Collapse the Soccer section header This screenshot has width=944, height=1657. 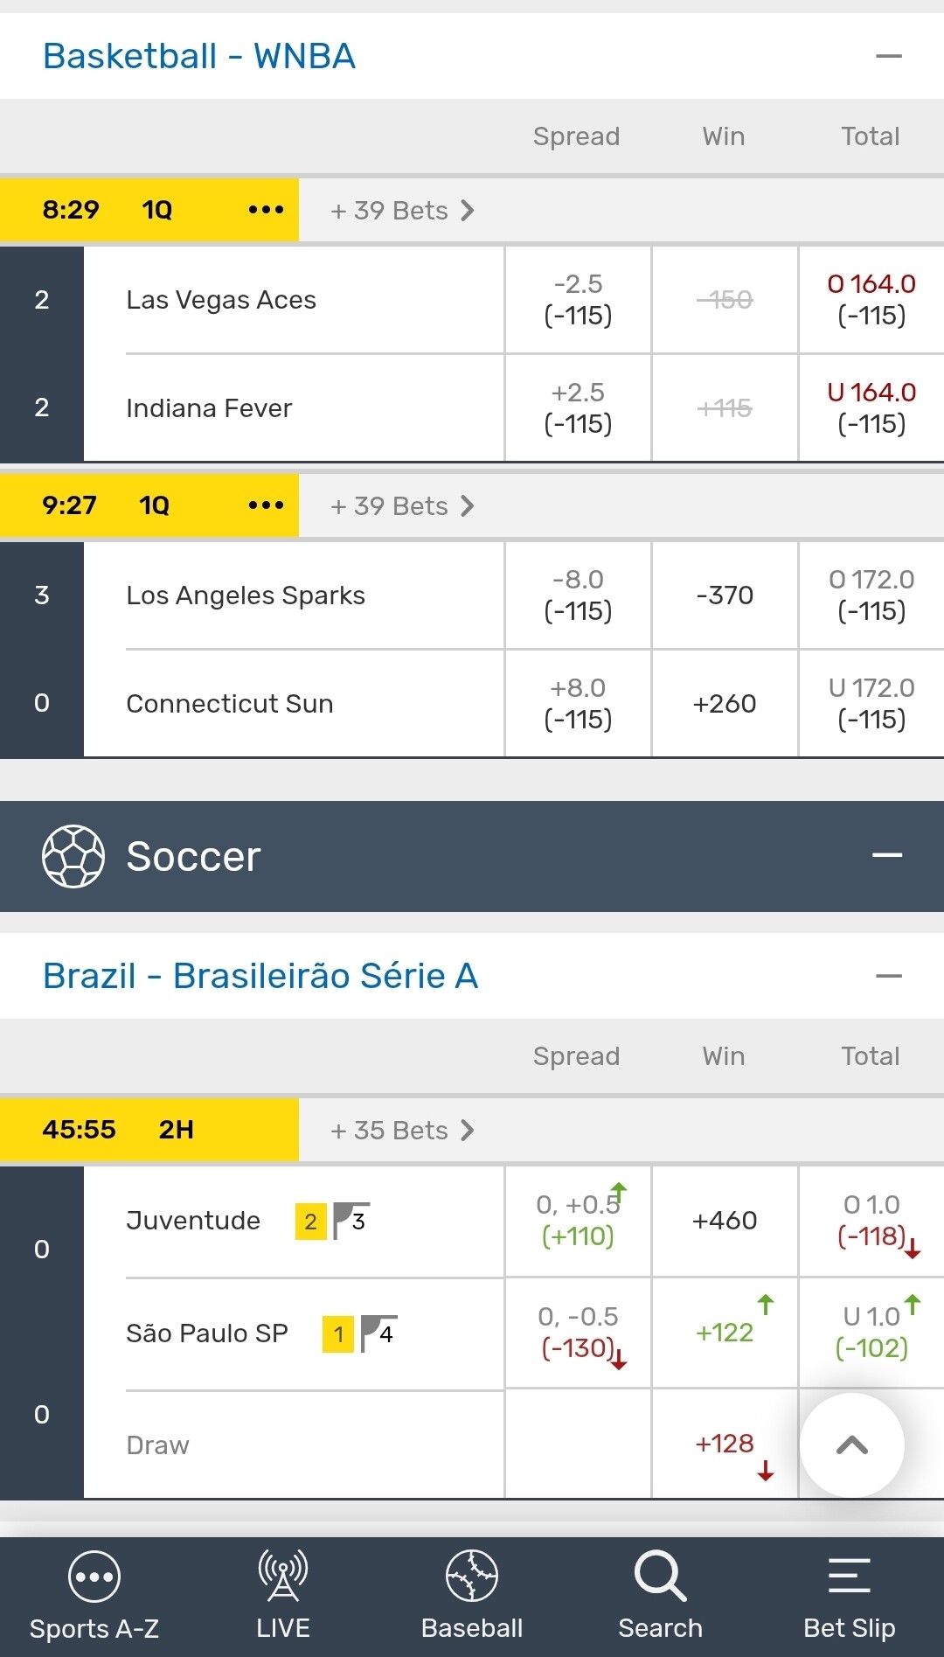[886, 855]
